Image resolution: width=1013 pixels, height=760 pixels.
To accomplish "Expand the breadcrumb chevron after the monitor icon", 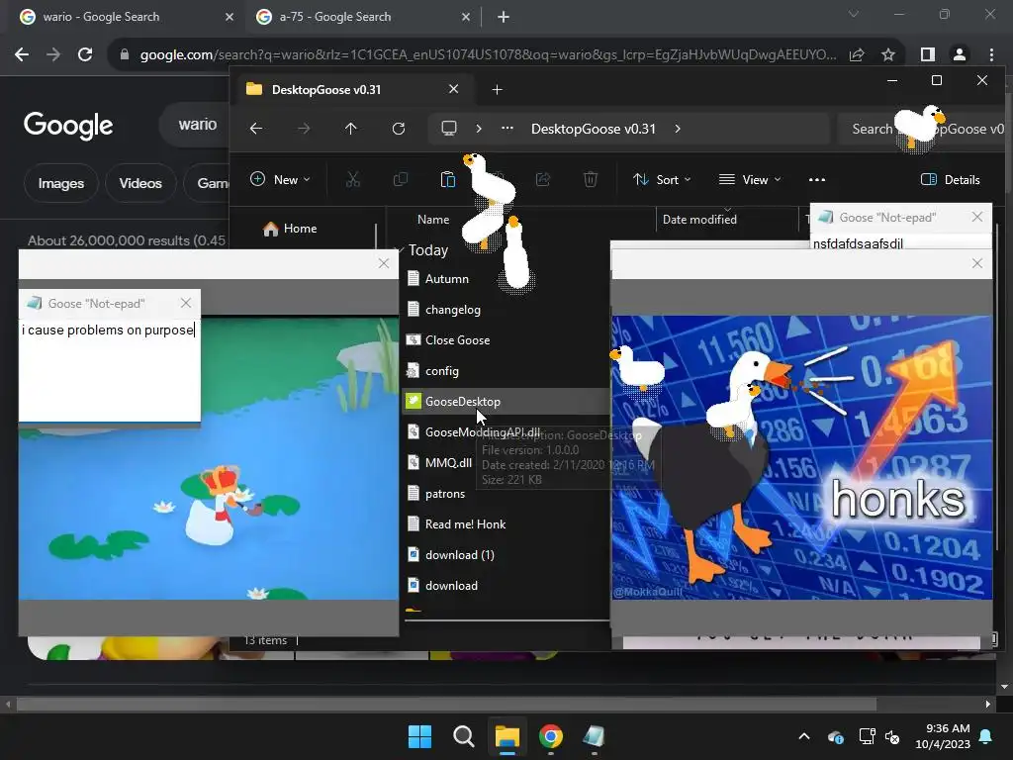I will [x=479, y=129].
